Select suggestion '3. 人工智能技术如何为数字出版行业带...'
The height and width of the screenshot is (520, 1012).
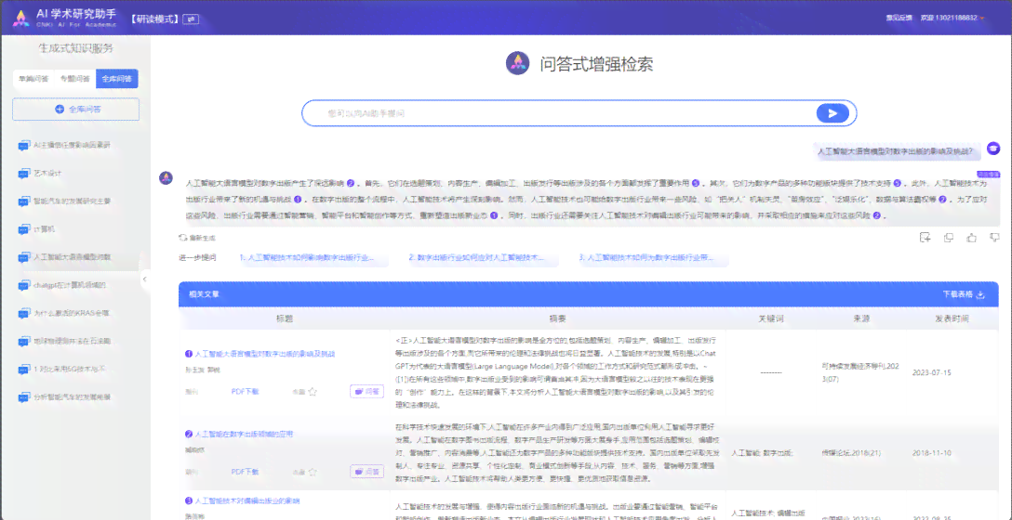[x=646, y=258]
